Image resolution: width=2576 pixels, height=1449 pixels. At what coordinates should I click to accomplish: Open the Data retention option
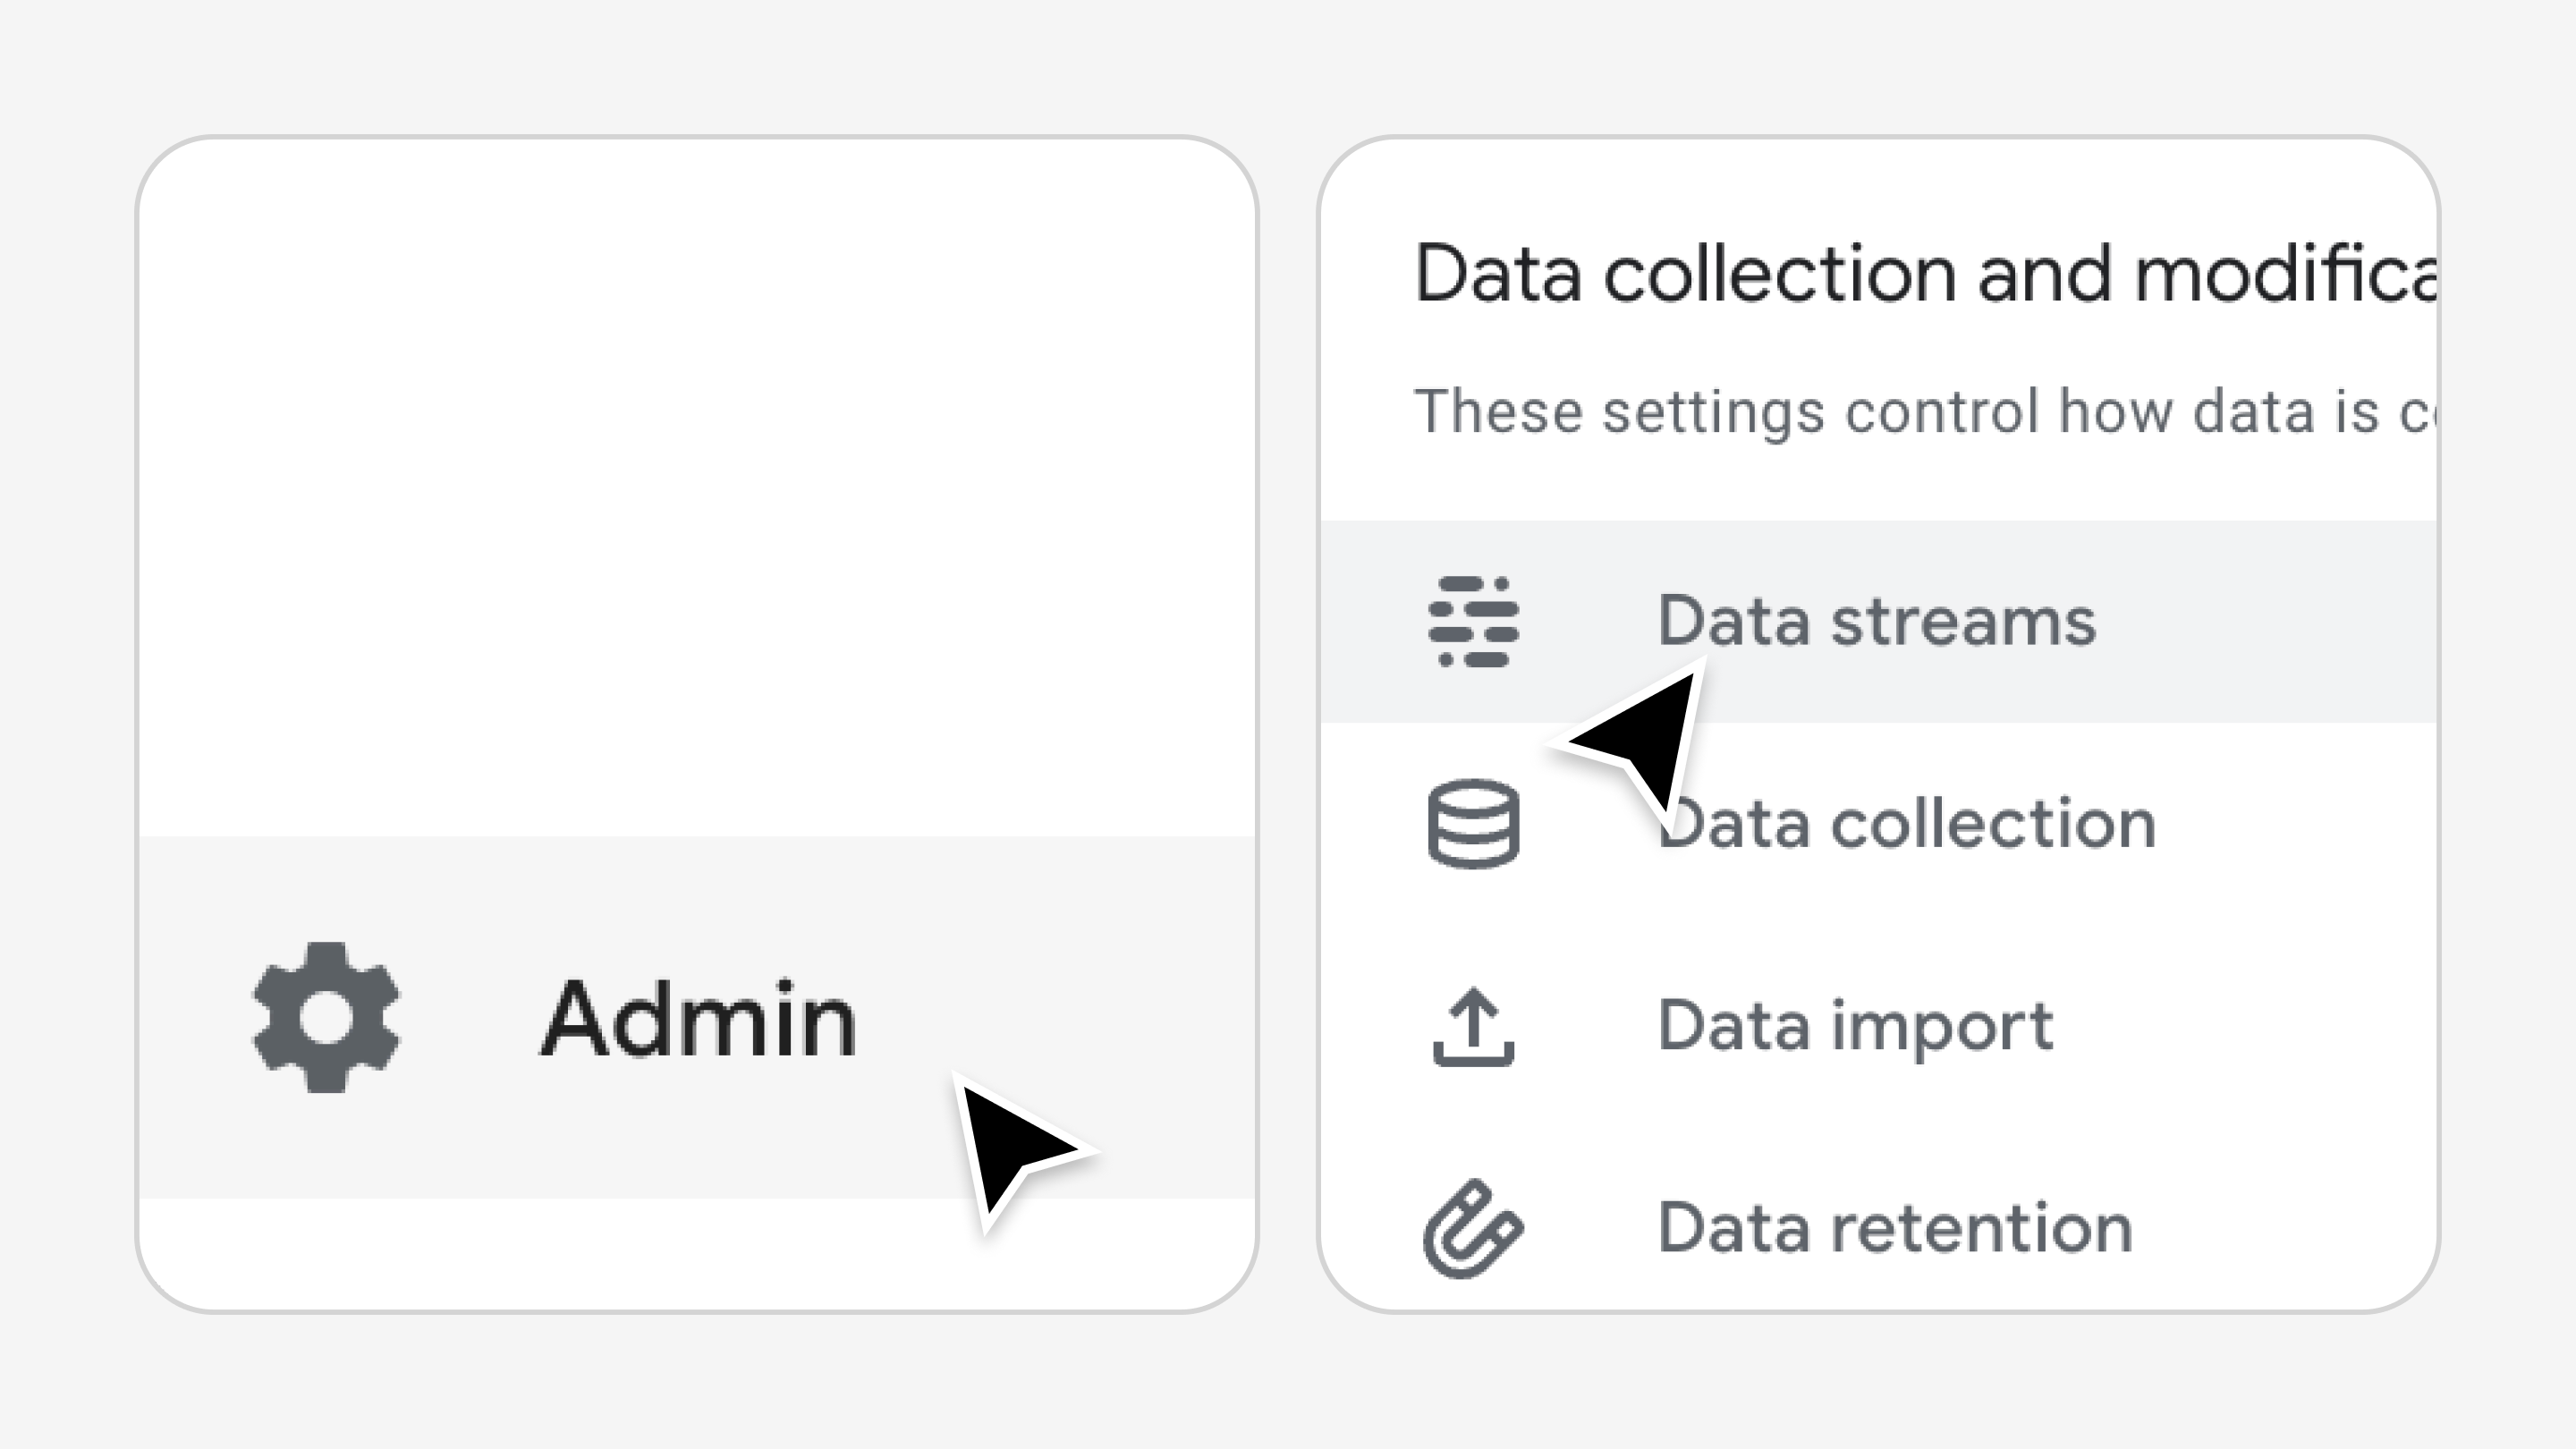[1895, 1228]
